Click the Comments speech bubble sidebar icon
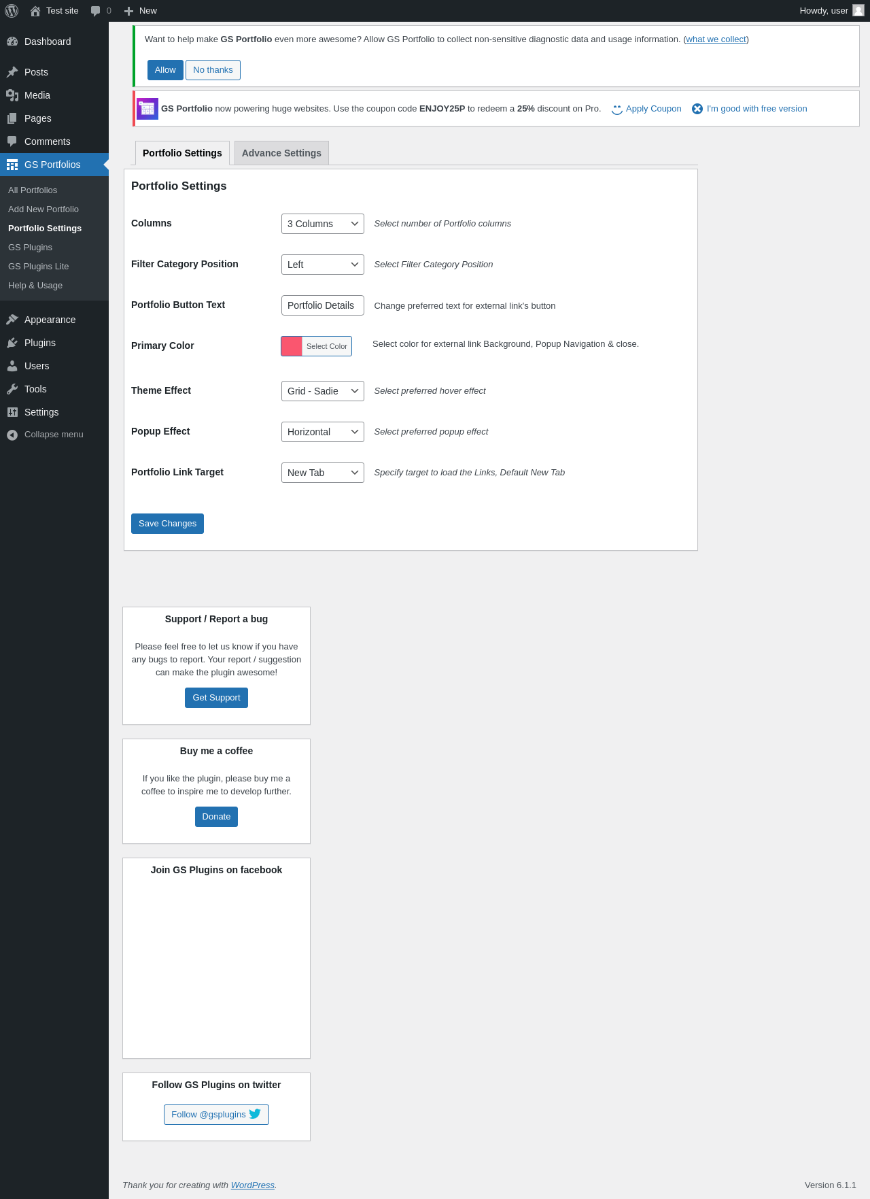870x1199 pixels. click(x=12, y=141)
